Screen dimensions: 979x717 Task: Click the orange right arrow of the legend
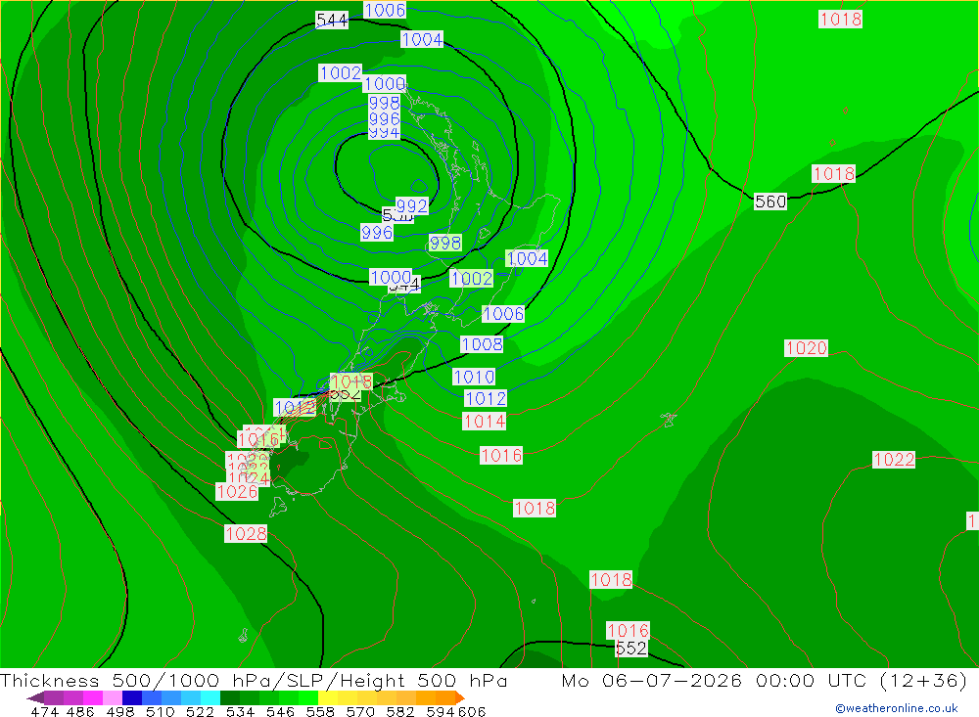click(459, 697)
